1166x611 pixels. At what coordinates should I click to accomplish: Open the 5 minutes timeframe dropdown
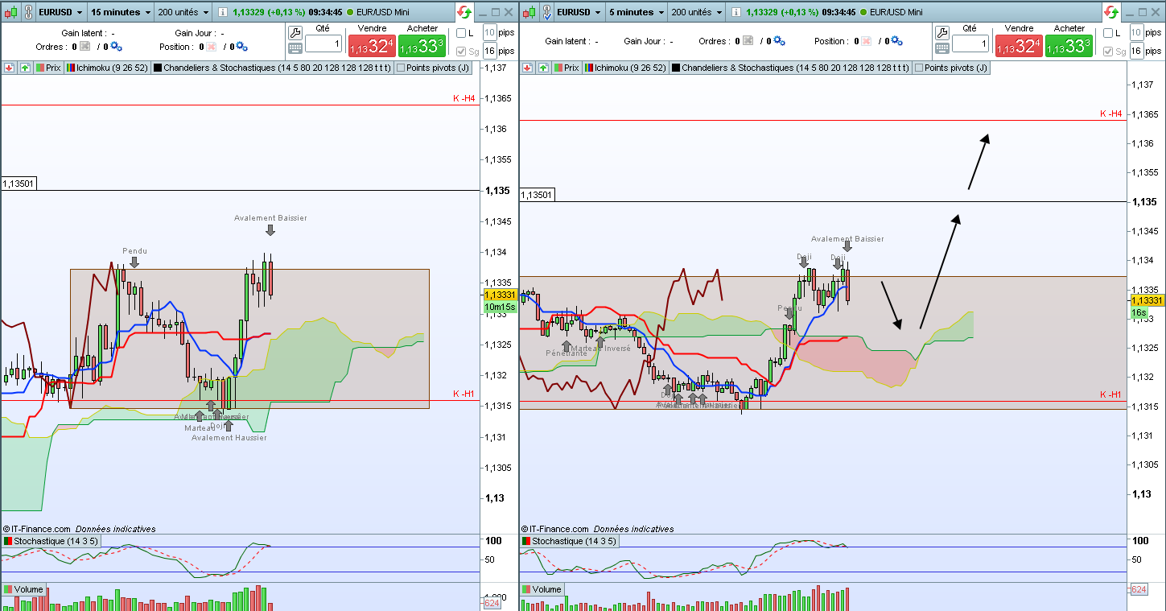[635, 12]
